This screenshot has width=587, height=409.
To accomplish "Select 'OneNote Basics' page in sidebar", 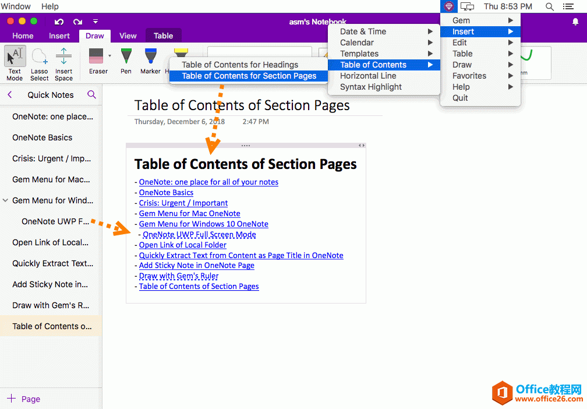I will pyautogui.click(x=51, y=137).
